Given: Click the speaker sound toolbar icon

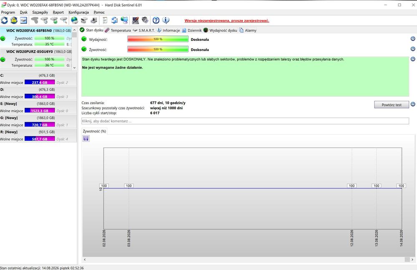Looking at the screenshot, I should coord(145,20).
